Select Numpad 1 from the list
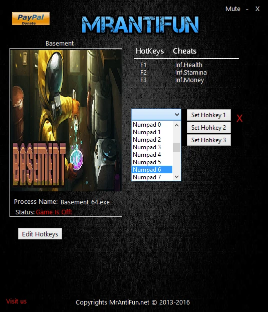This screenshot has height=312, width=268. tap(152, 132)
